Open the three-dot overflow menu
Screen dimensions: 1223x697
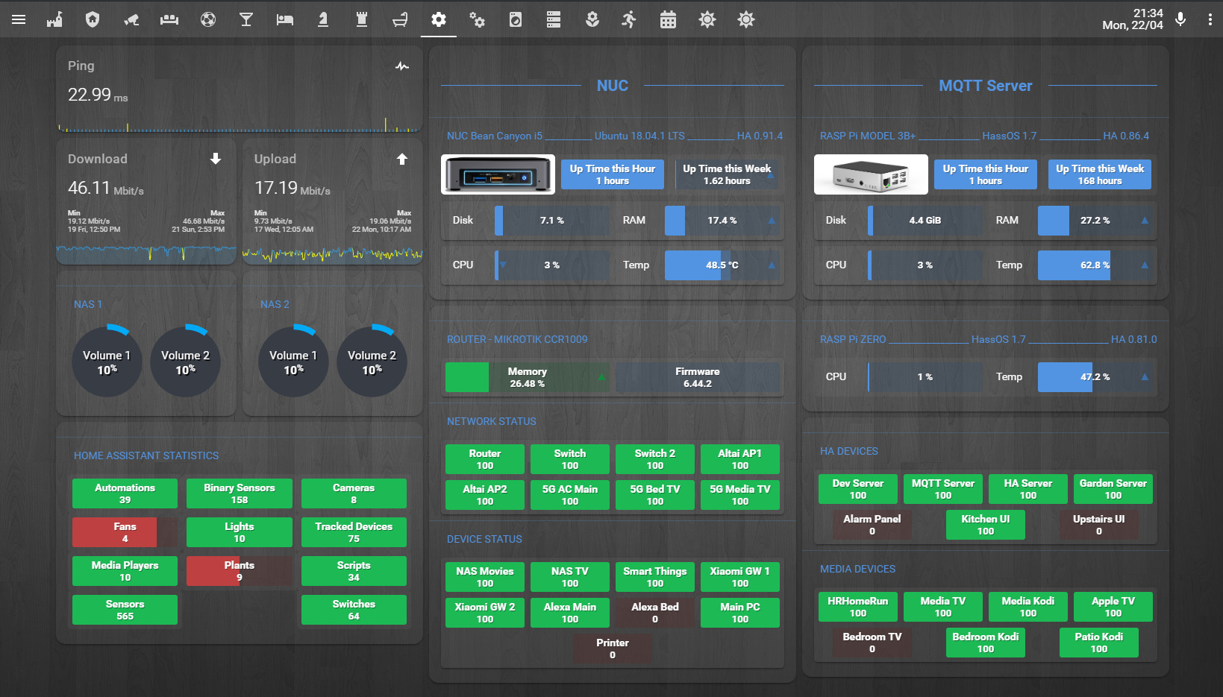[1210, 20]
